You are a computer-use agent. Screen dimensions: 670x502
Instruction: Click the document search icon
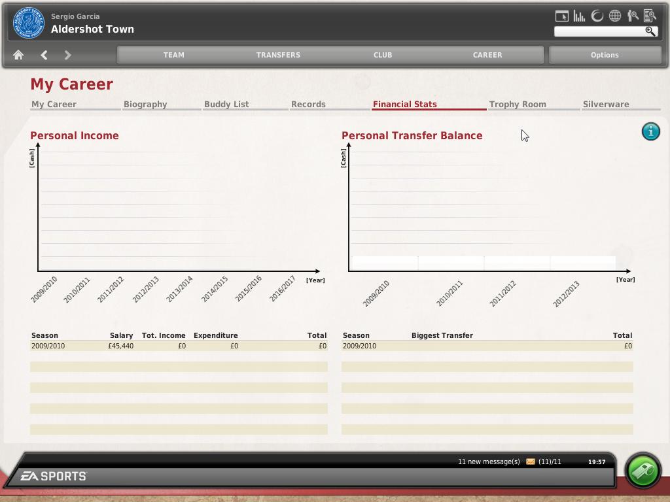coord(650,16)
